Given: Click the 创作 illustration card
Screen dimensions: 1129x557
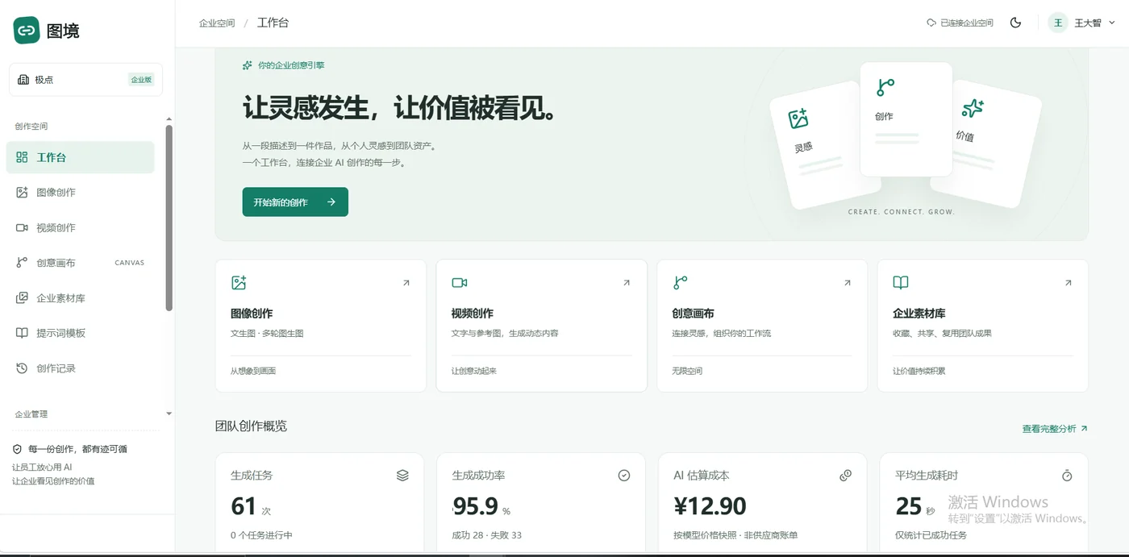Looking at the screenshot, I should point(906,119).
